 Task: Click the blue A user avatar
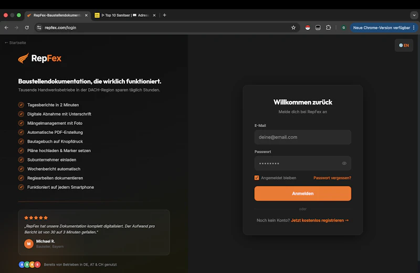[22, 265]
